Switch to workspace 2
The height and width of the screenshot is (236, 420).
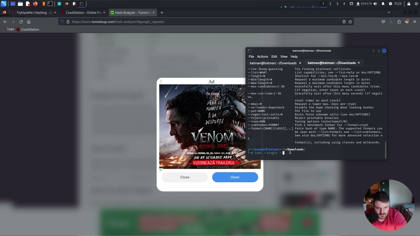pos(330,4)
